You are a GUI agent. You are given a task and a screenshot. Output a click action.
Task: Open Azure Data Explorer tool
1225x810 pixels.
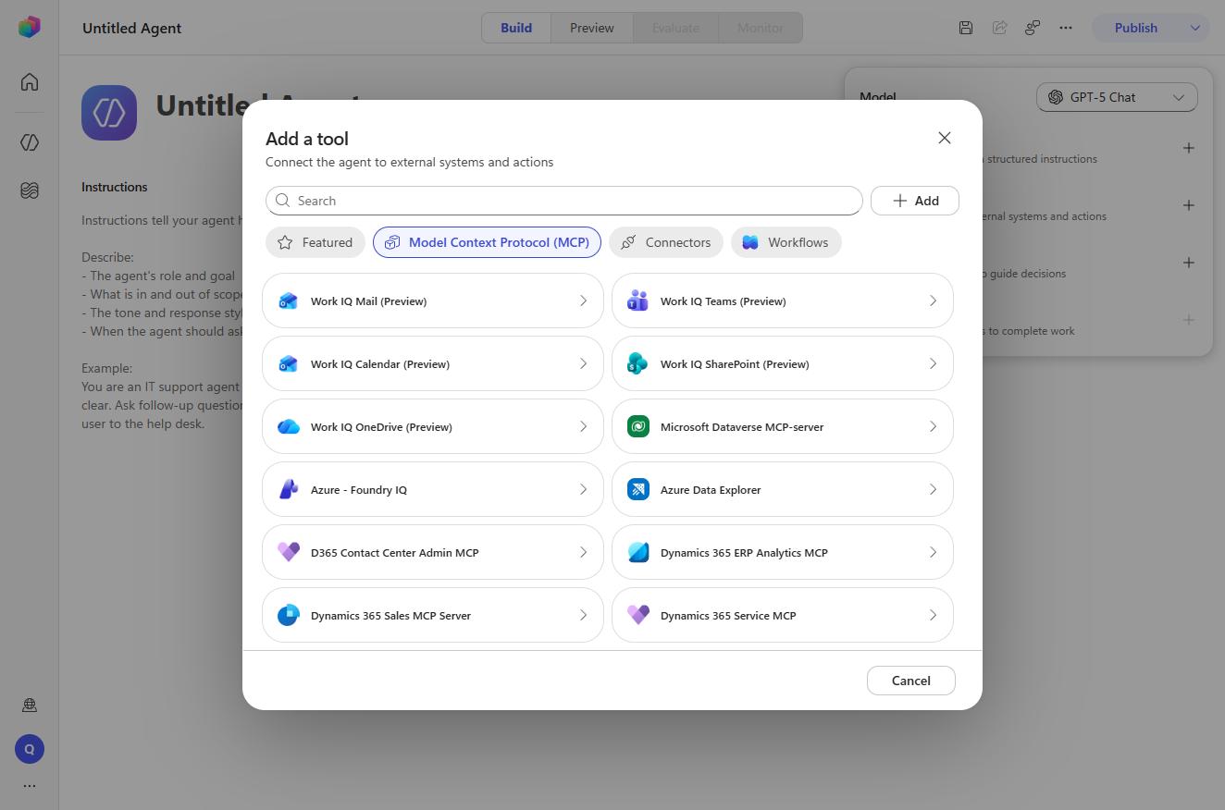pyautogui.click(x=783, y=489)
